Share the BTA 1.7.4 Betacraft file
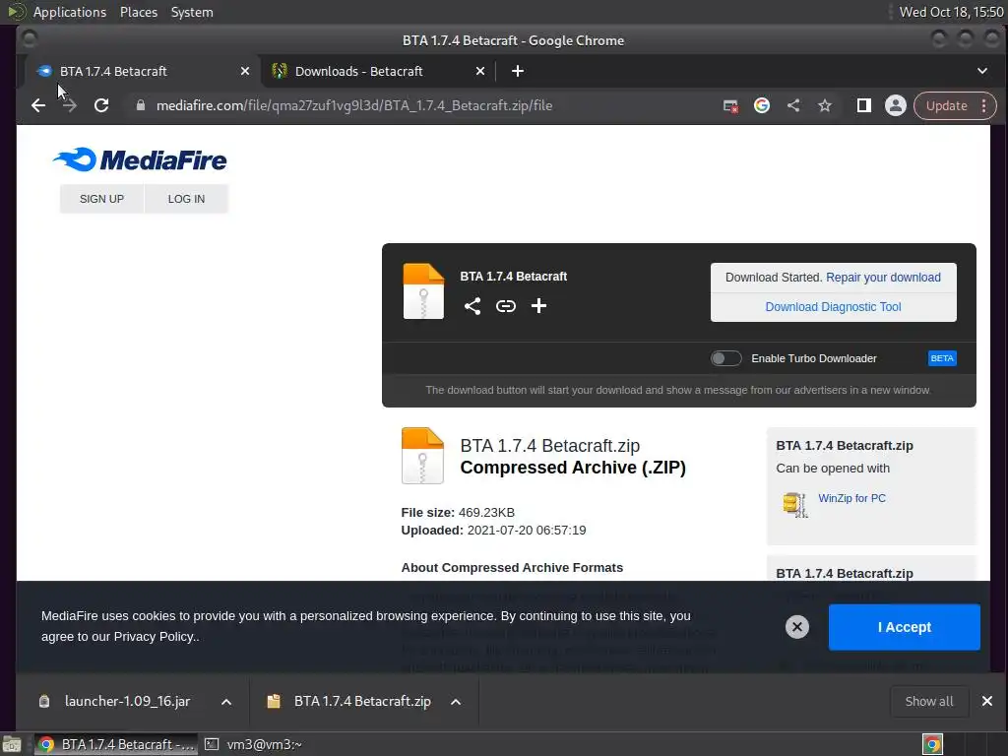1008x756 pixels. [x=472, y=306]
